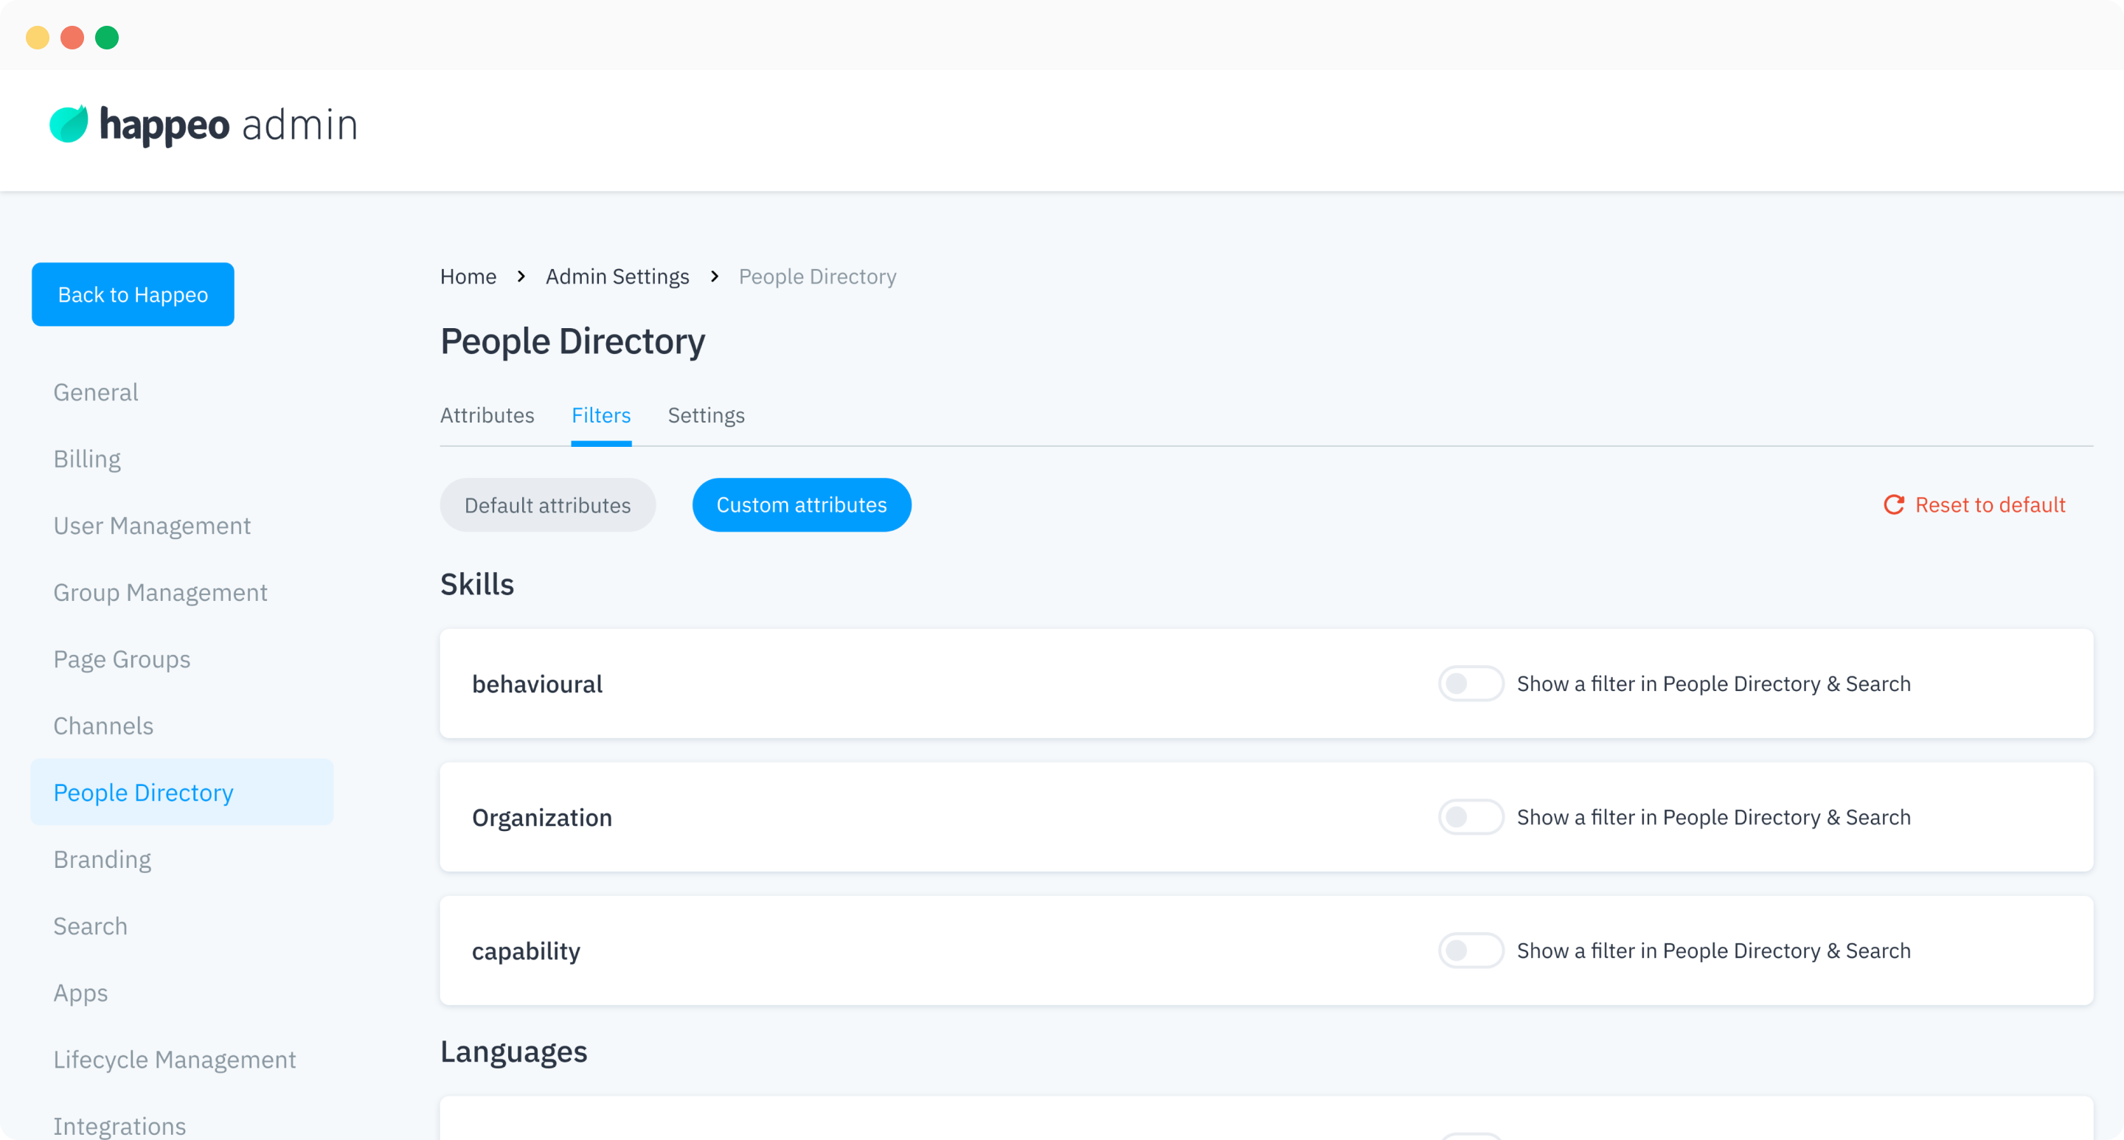Click the Happeo leaf logo icon
Viewport: 2124px width, 1140px height.
(69, 125)
